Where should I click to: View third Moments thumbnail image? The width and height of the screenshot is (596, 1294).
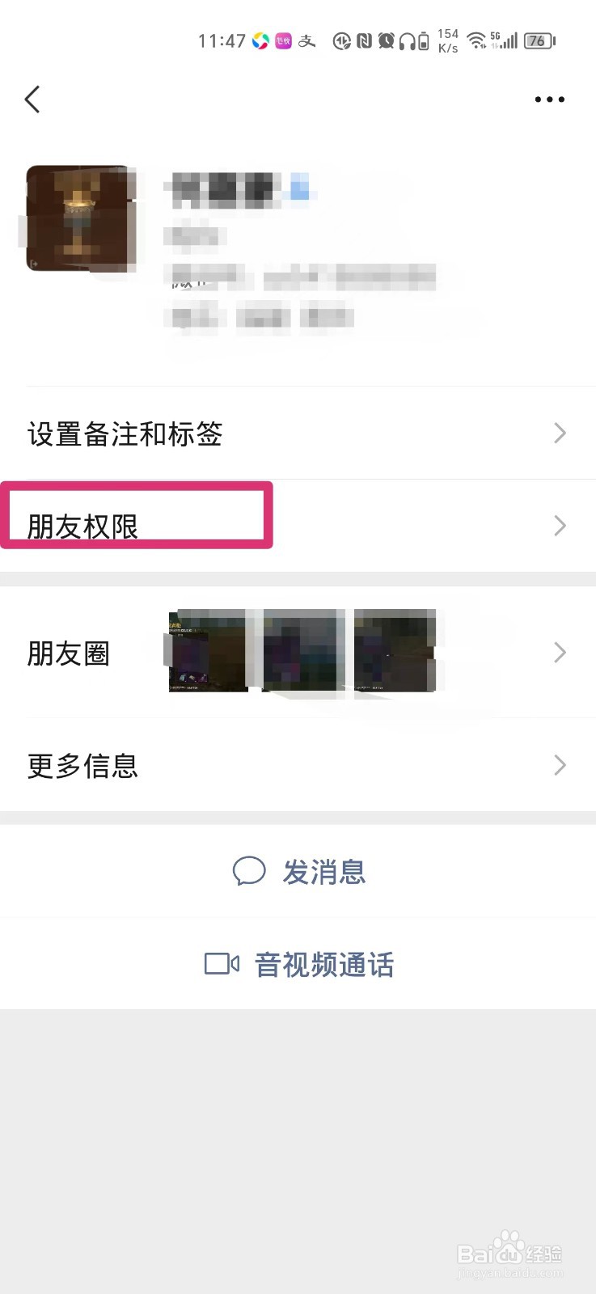(395, 651)
